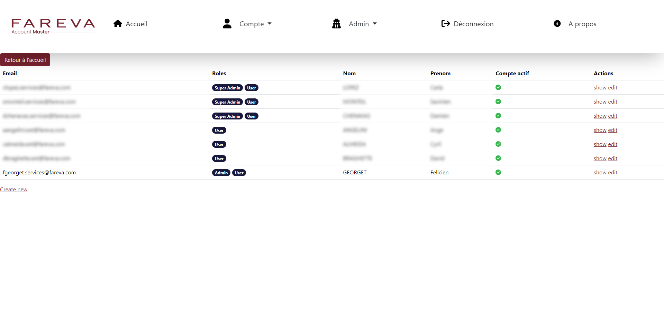Click the user silhouette icon for Compte

click(x=227, y=23)
